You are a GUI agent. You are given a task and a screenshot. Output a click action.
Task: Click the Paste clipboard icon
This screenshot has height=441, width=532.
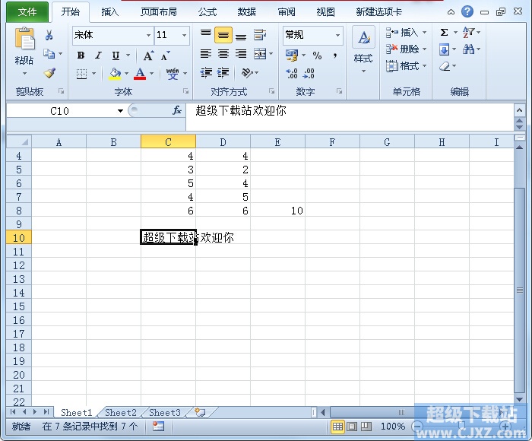pos(24,39)
